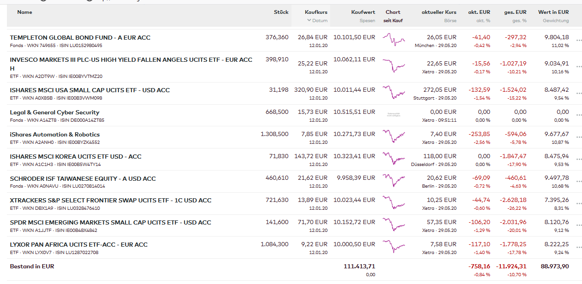Open more options for Invesco Fallen Angels ETF
Viewport: 582px width, 284px height.
coord(579,67)
